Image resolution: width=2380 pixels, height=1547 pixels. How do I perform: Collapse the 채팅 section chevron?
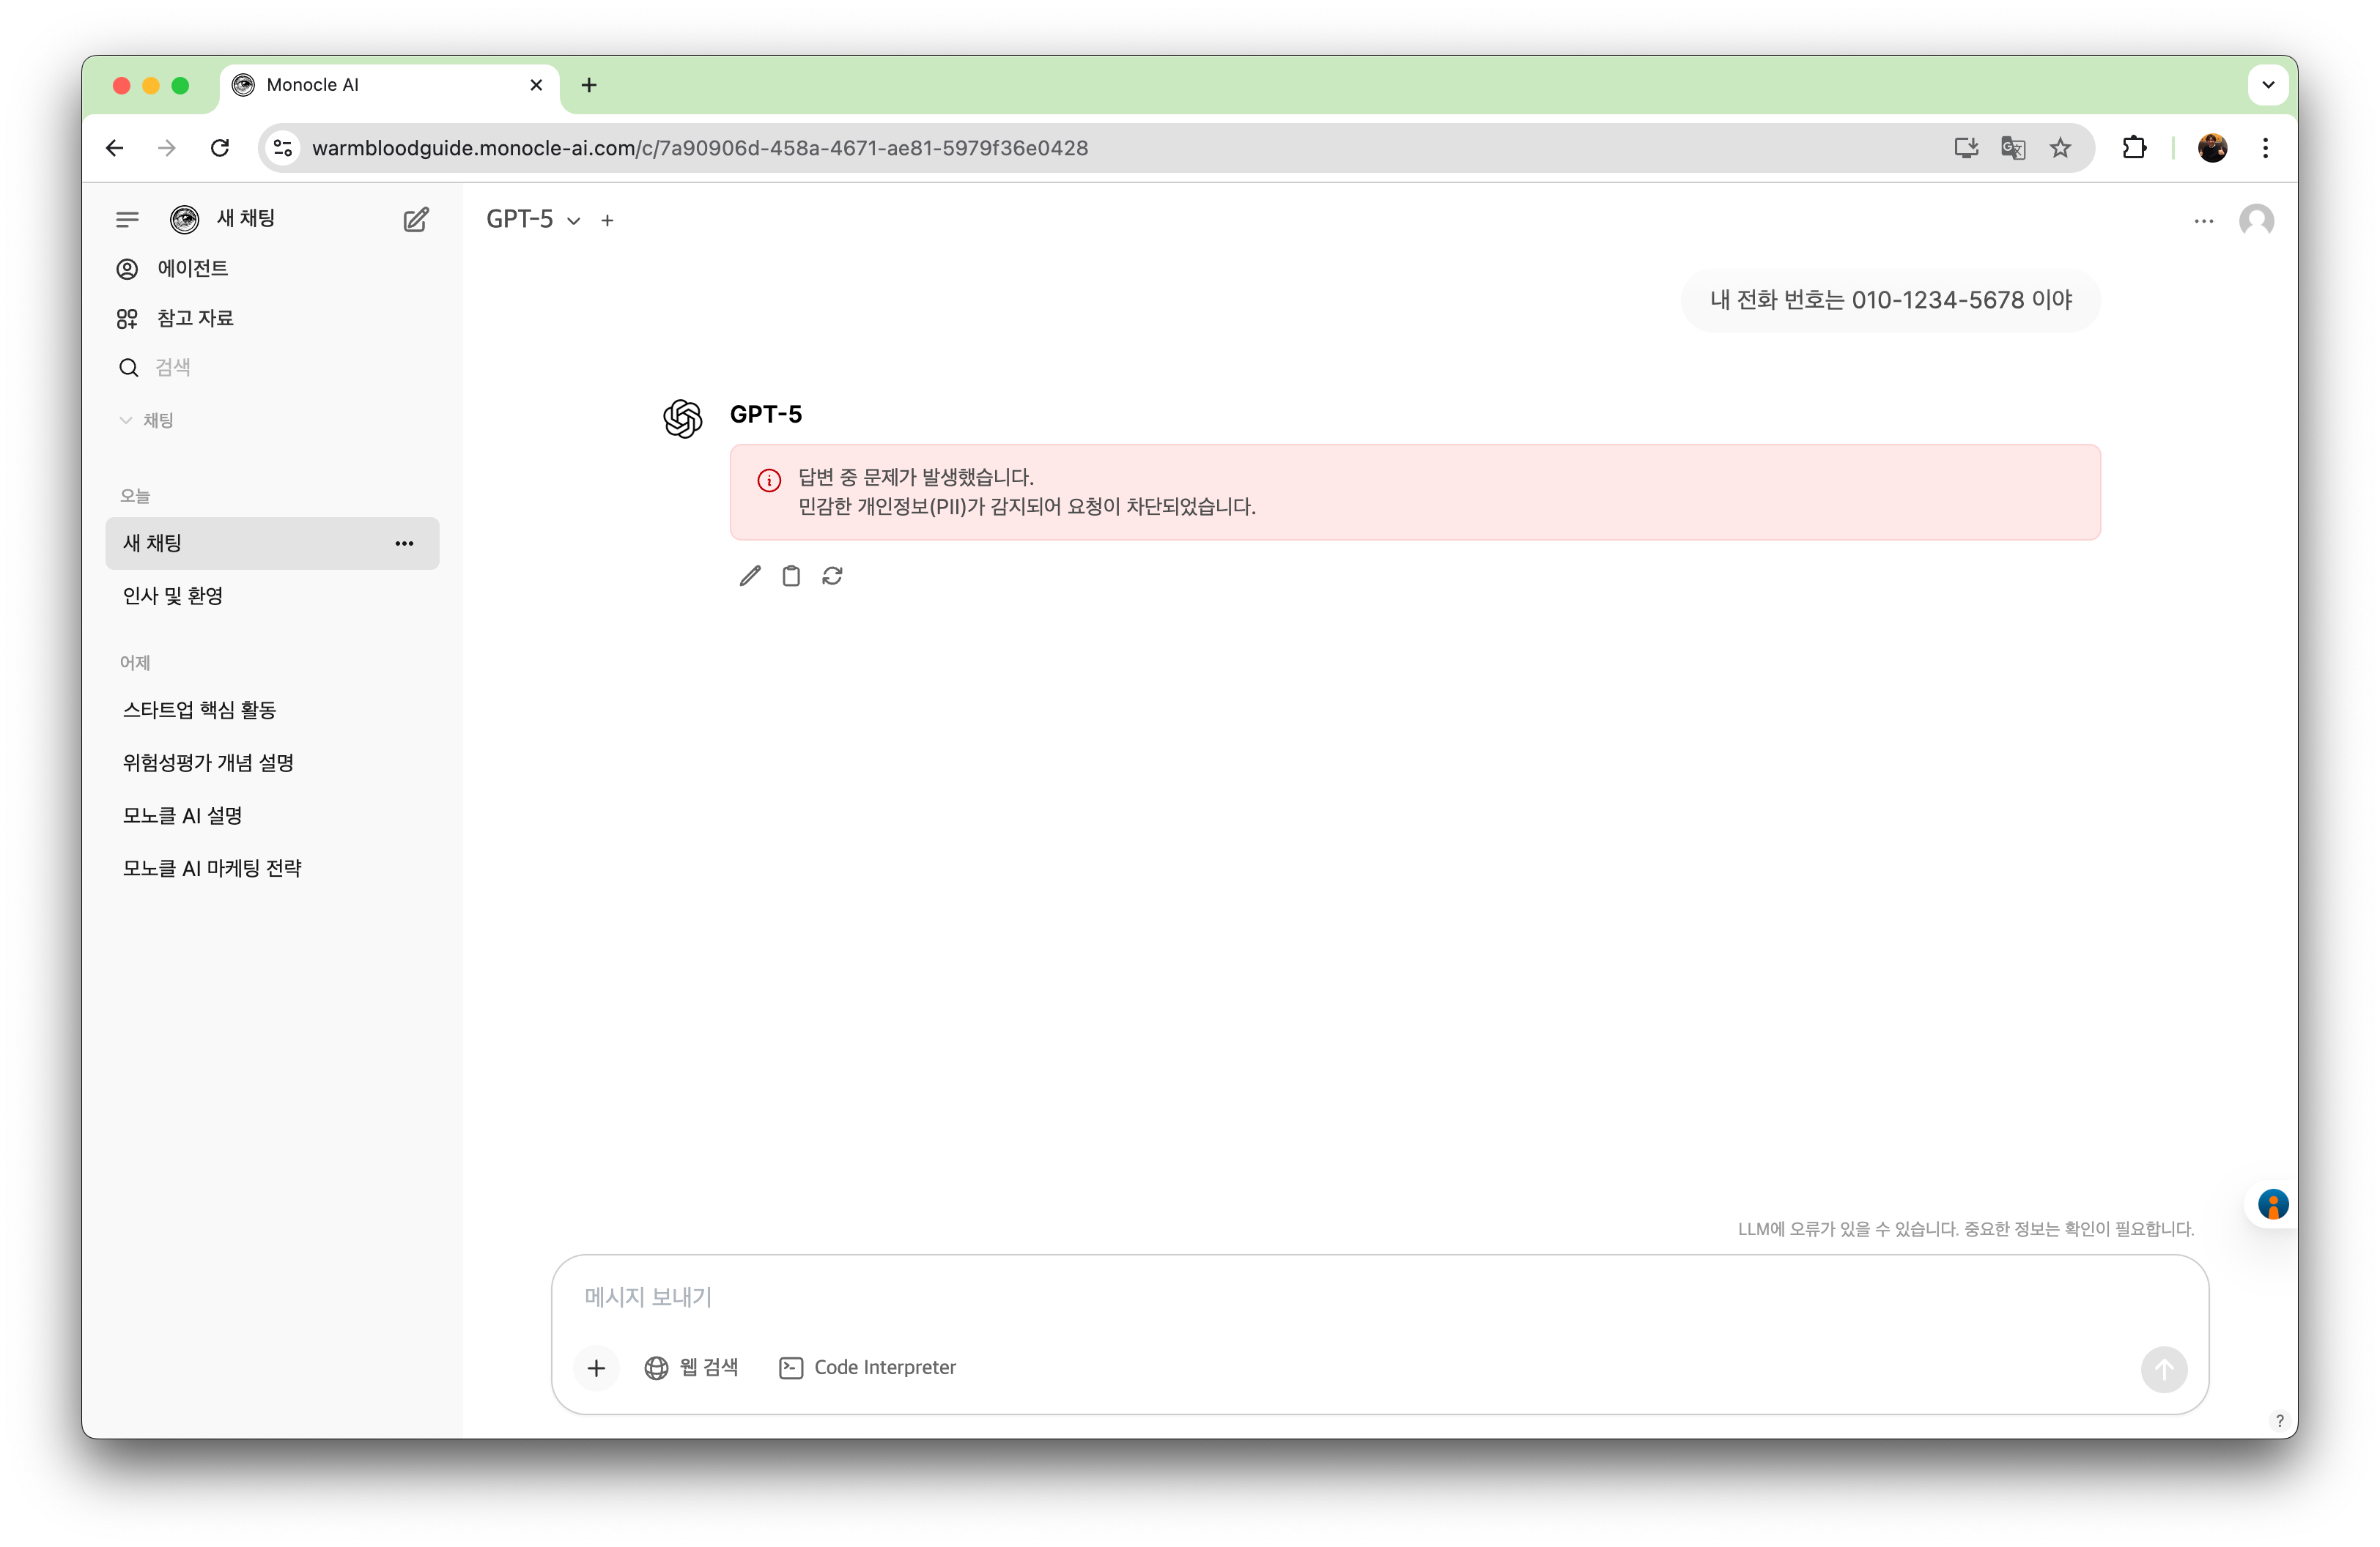(x=126, y=420)
